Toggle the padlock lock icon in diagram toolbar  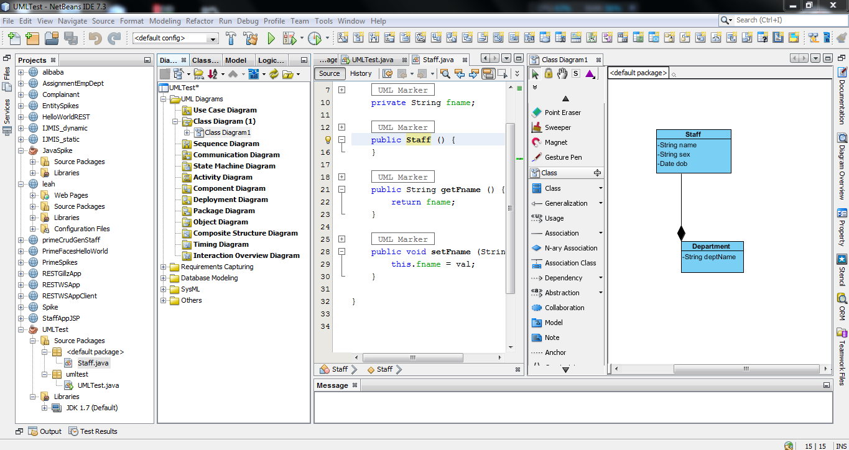548,73
